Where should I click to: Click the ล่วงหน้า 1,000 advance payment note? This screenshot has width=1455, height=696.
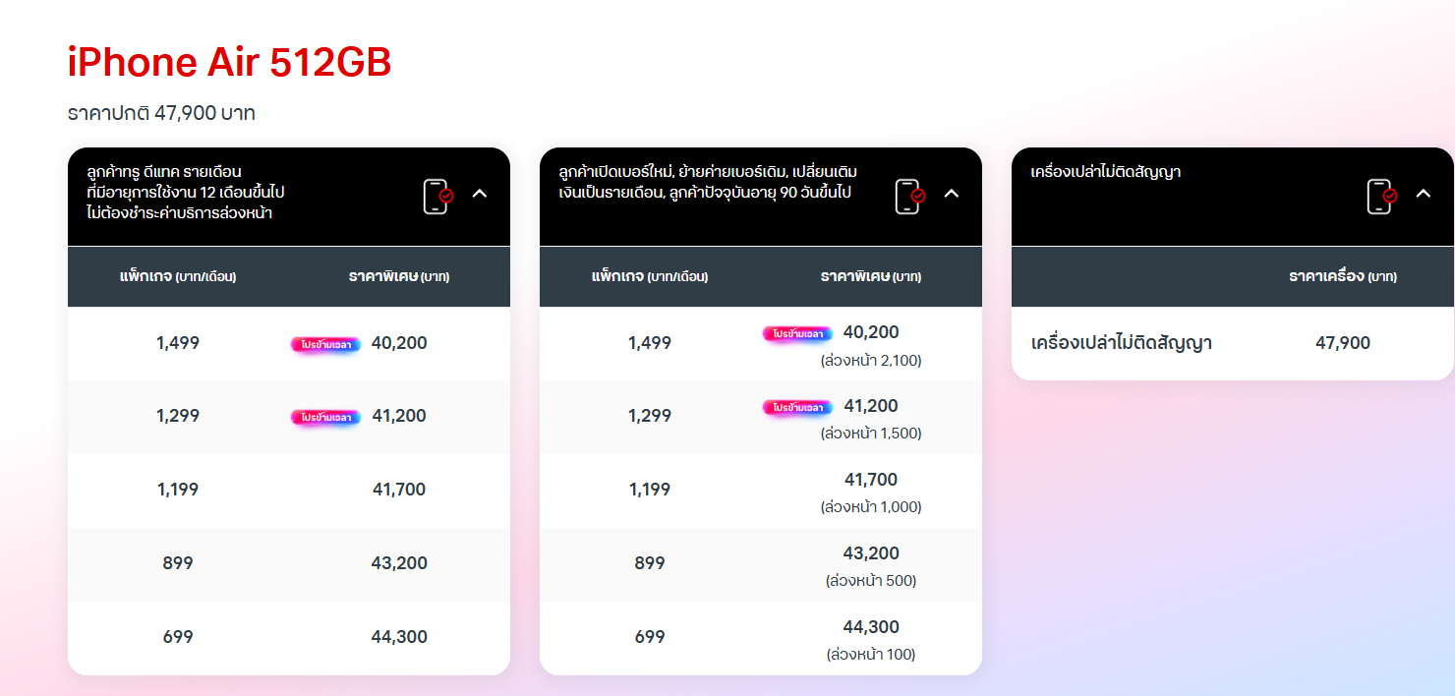(x=871, y=507)
